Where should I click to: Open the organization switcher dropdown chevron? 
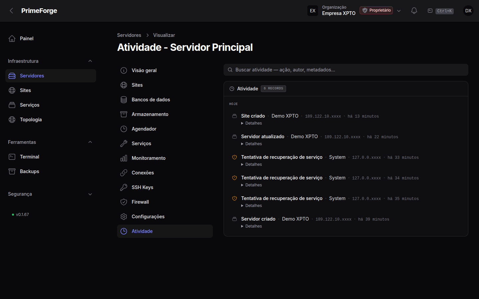coord(399,11)
